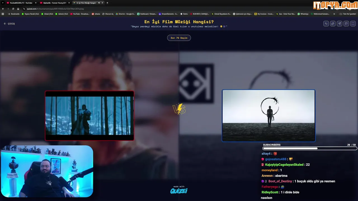Click the browser home icon
The image size is (358, 201).
coord(18,9)
